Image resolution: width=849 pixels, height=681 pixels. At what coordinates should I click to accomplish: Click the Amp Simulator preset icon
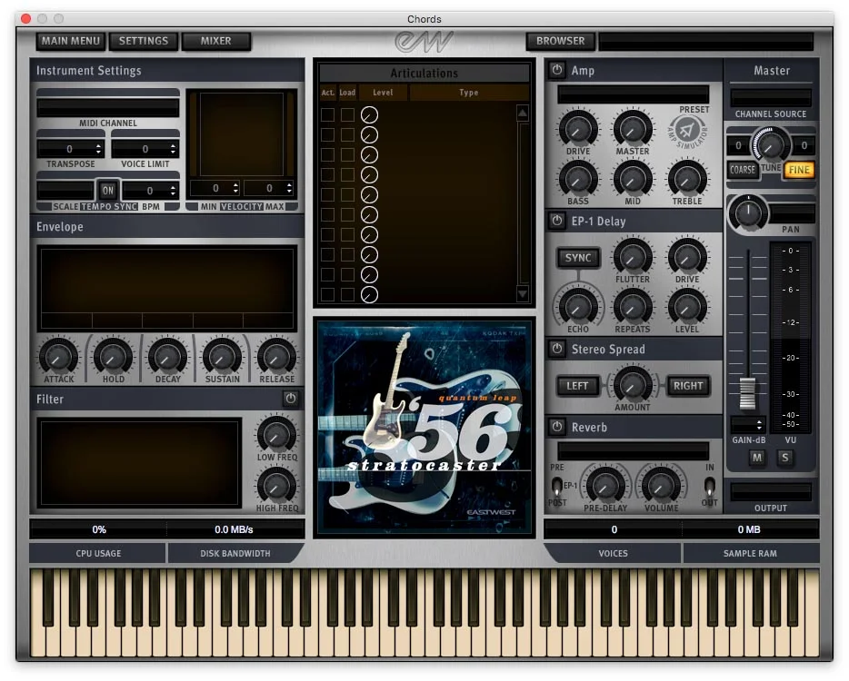click(687, 131)
